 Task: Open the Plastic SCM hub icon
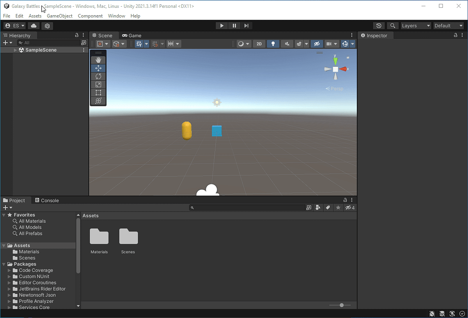point(47,25)
